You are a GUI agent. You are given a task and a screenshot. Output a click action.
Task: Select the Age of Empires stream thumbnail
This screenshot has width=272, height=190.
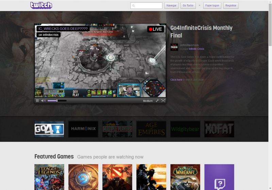(x=151, y=129)
